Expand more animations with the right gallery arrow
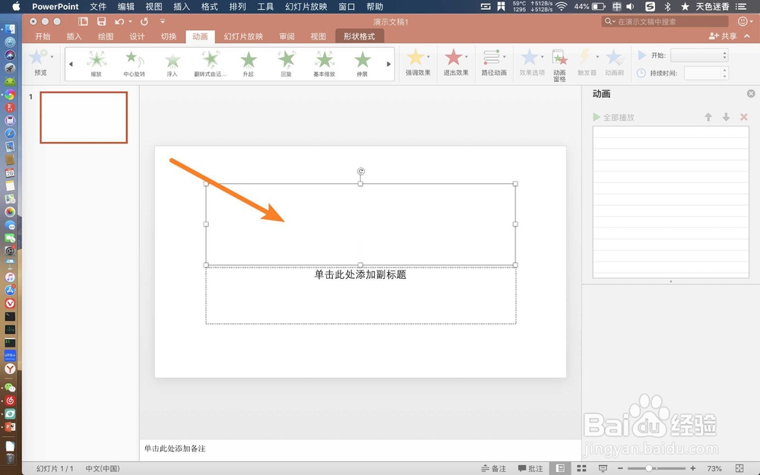Image resolution: width=760 pixels, height=475 pixels. (388, 65)
